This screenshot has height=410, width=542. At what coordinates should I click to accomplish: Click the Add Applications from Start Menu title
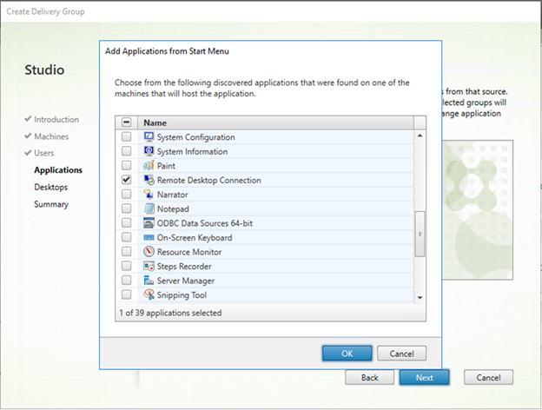[167, 51]
